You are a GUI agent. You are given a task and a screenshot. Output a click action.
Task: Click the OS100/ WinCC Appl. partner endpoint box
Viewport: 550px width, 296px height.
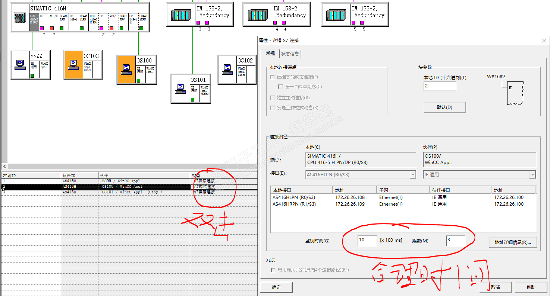pos(480,160)
